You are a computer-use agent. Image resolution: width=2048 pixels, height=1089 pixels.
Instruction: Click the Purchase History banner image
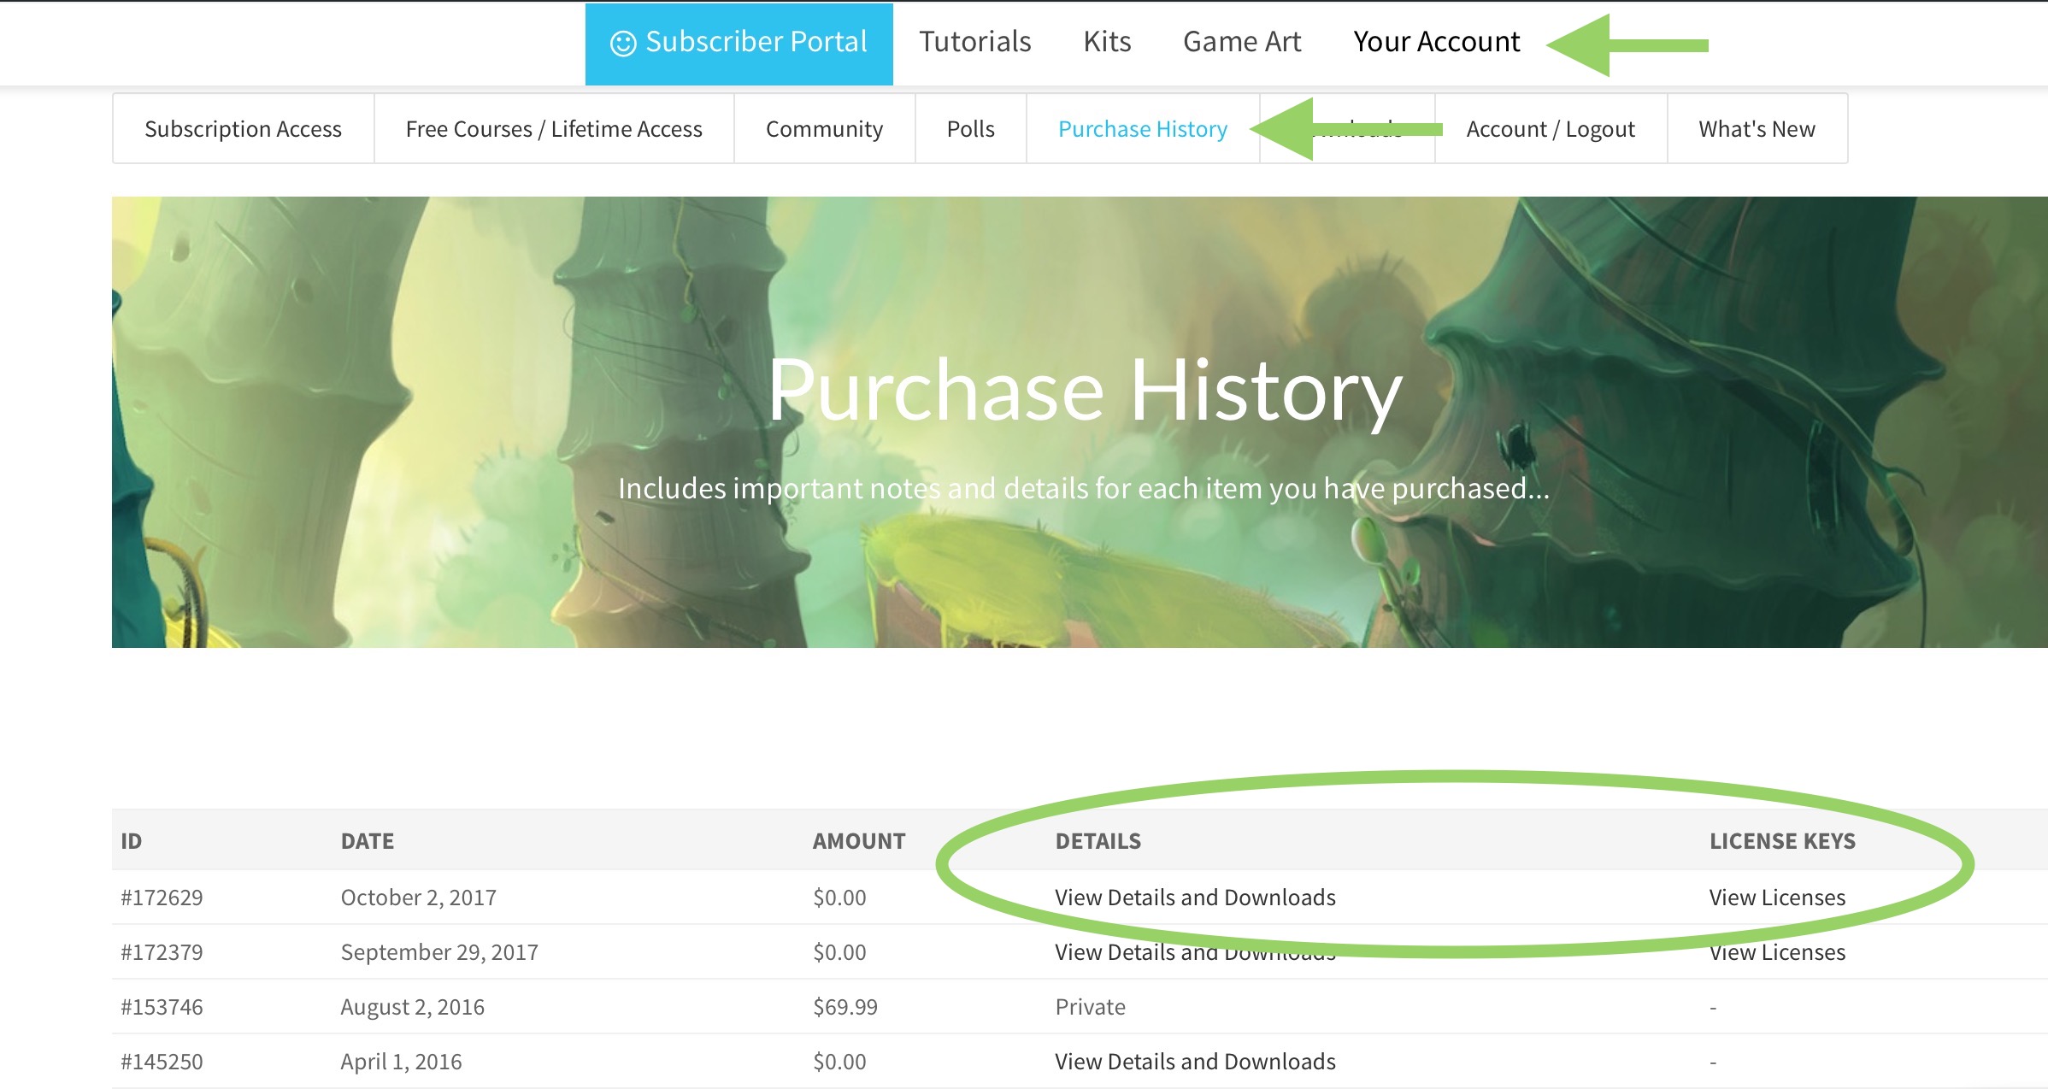[1079, 422]
